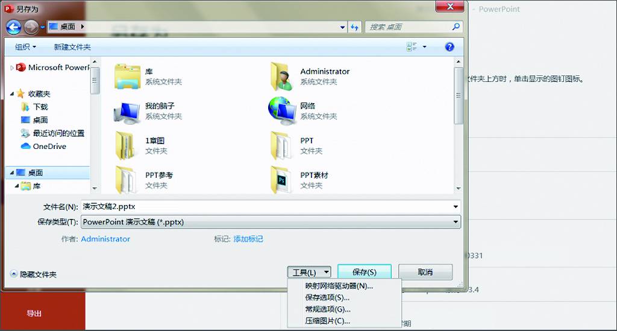617x331 pixels.
Task: Expand the 桌面 breadcrumb arrow
Action: [82, 27]
